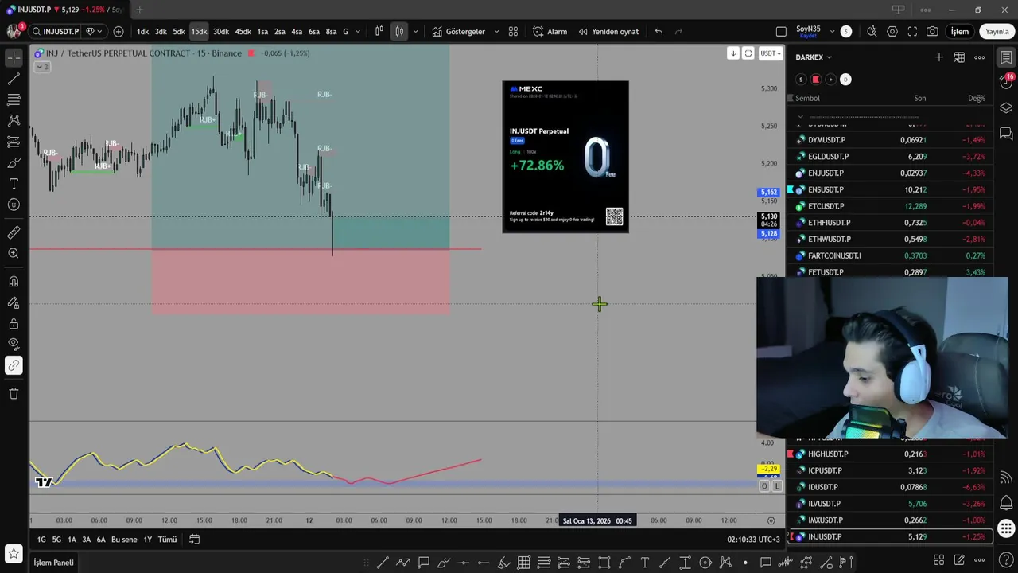The width and height of the screenshot is (1018, 573).
Task: Choose the 4sa timeframe
Action: pyautogui.click(x=297, y=32)
